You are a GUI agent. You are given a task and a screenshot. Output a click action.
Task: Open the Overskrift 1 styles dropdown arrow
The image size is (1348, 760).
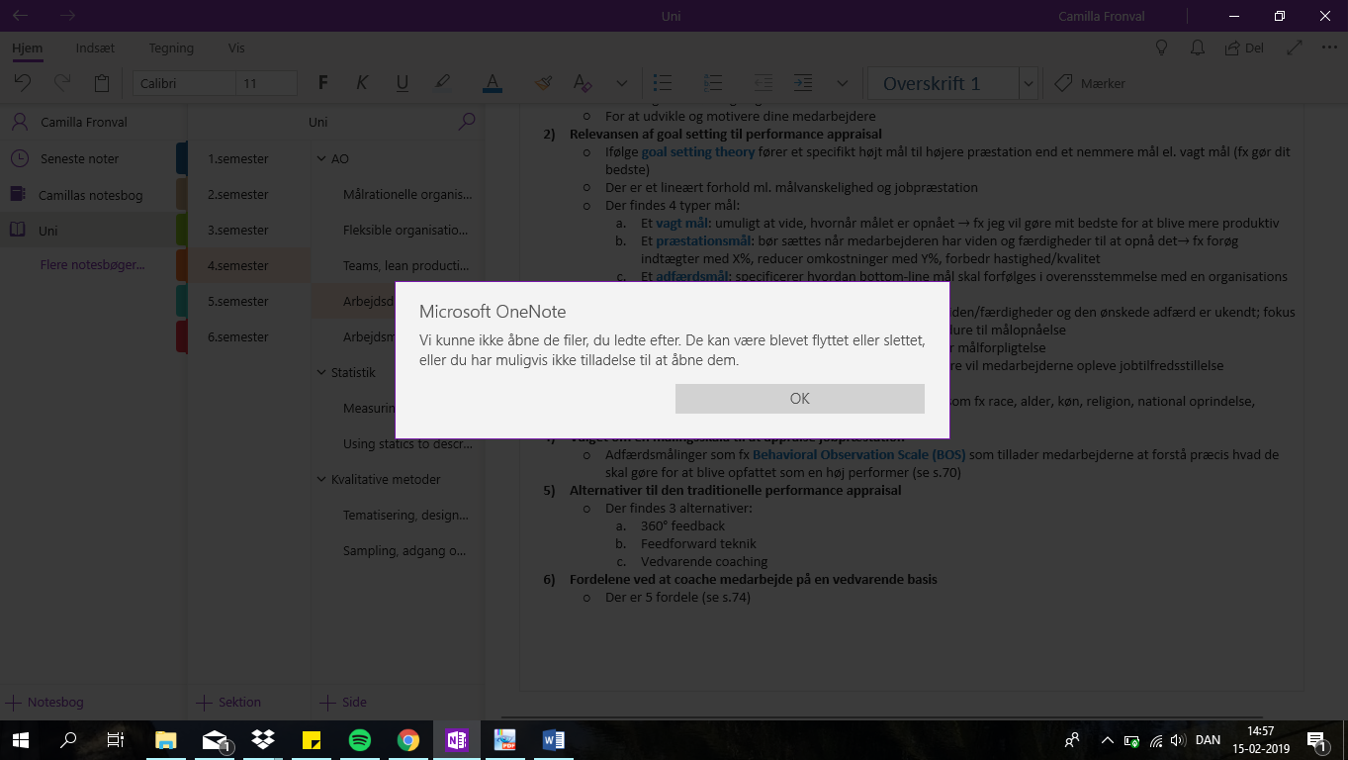coord(1029,83)
